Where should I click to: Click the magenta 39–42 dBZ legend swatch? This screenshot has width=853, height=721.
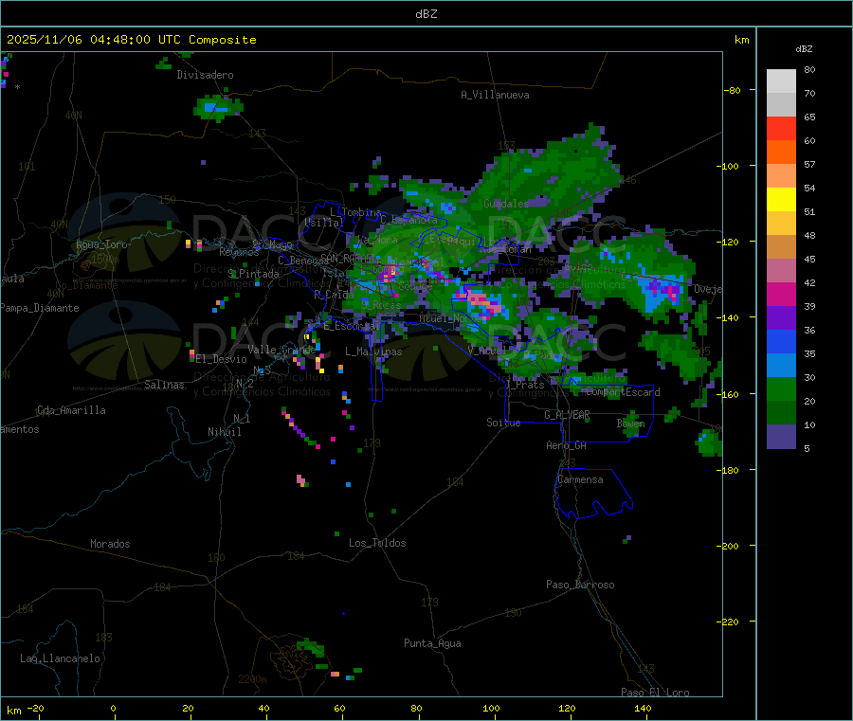781,294
